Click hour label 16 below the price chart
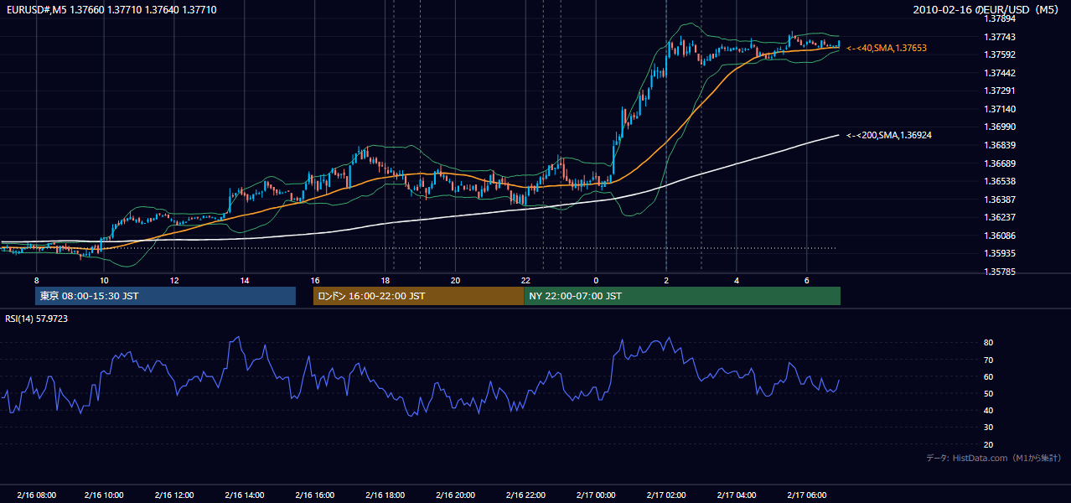1071x503 pixels. 315,280
